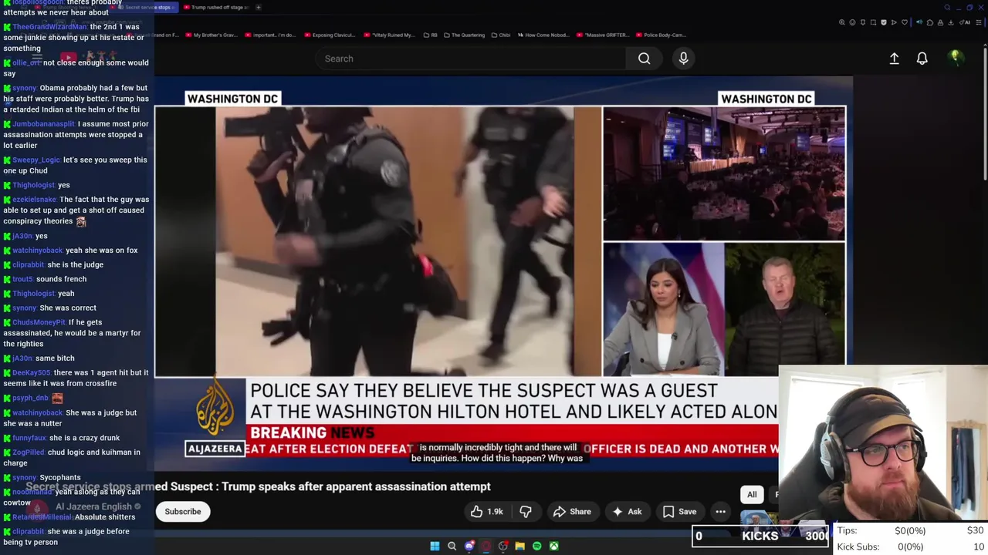Expand the 'RB' bookmarks folder
988x555 pixels.
tap(430, 35)
